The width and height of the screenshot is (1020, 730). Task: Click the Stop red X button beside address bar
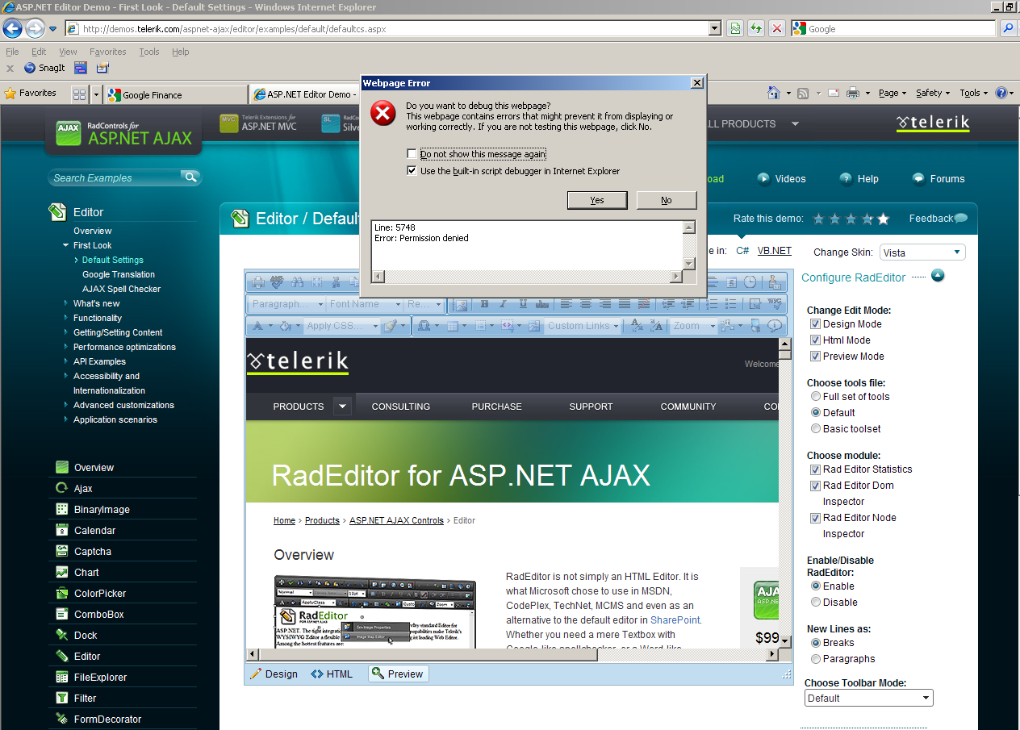(x=777, y=28)
